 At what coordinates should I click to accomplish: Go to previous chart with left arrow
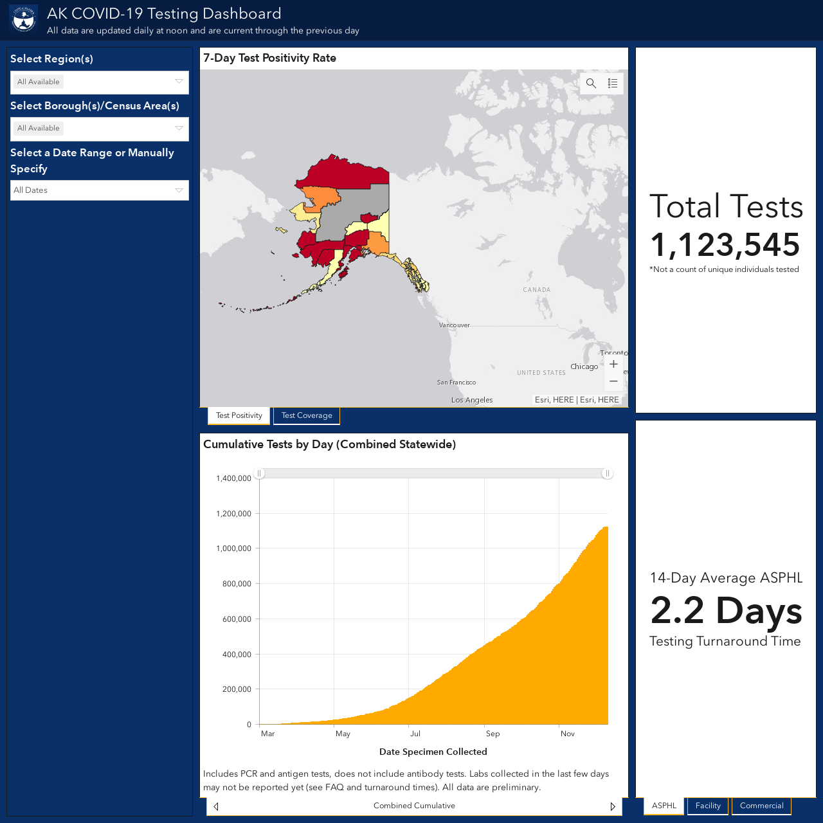coord(216,806)
